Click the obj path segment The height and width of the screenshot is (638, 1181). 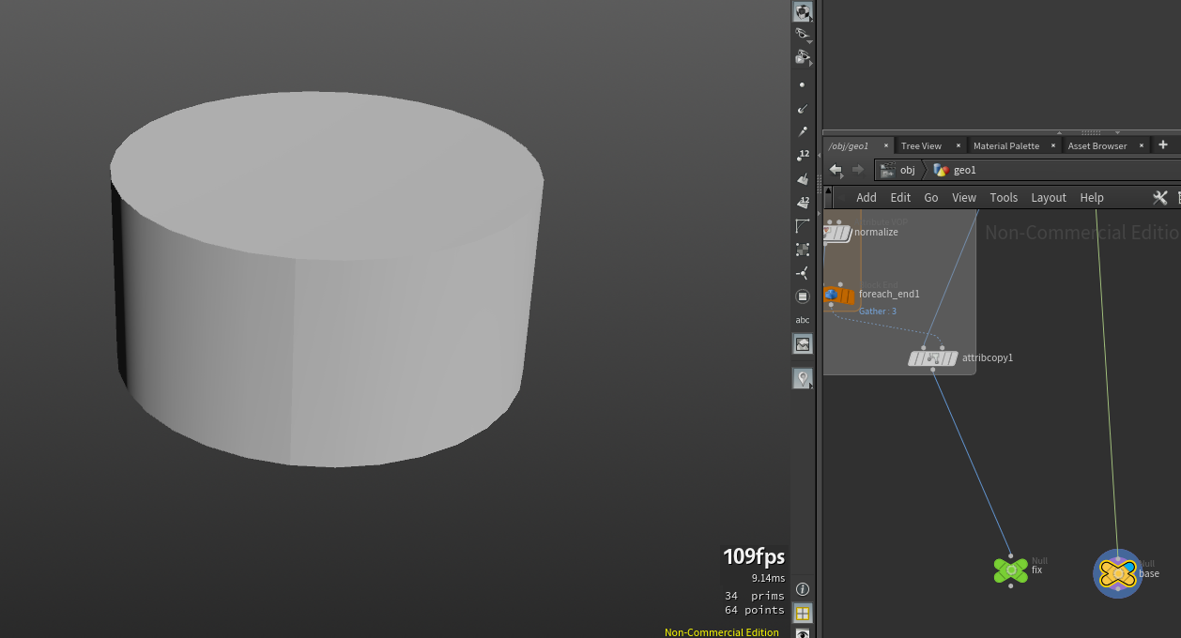(908, 170)
